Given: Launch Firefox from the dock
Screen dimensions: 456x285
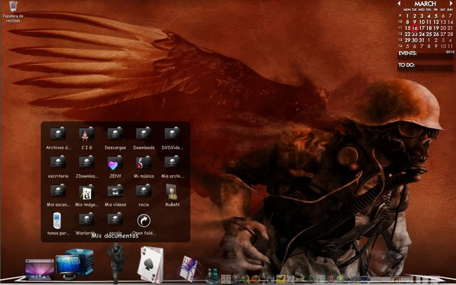Looking at the screenshot, I should pyautogui.click(x=256, y=279).
